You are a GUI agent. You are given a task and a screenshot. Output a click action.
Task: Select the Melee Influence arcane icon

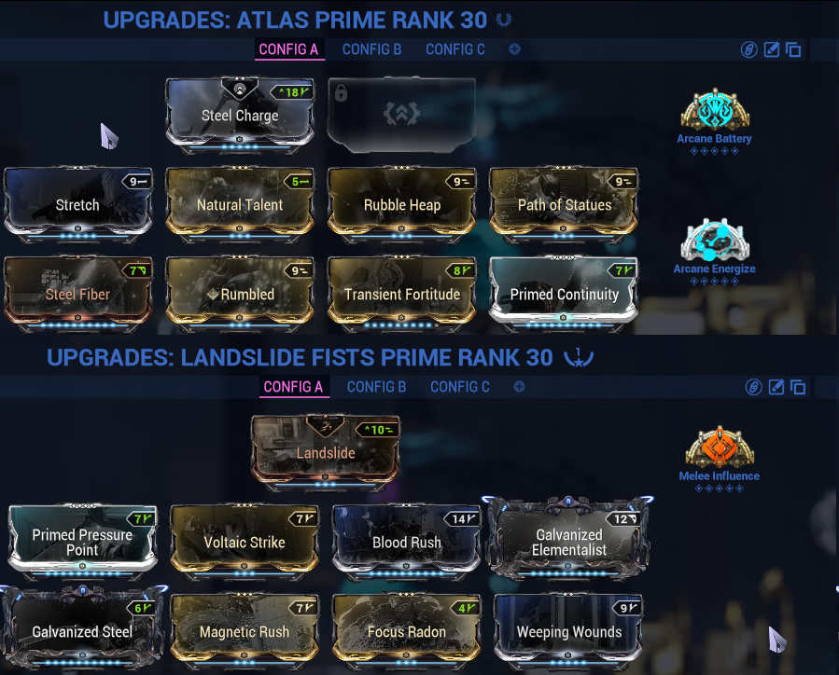point(720,447)
